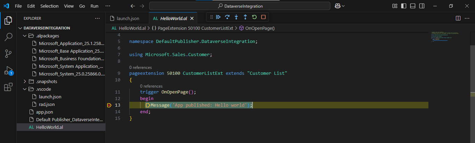Open the Run and Debug view
Image resolution: width=475 pixels, height=143 pixels.
[x=8, y=71]
